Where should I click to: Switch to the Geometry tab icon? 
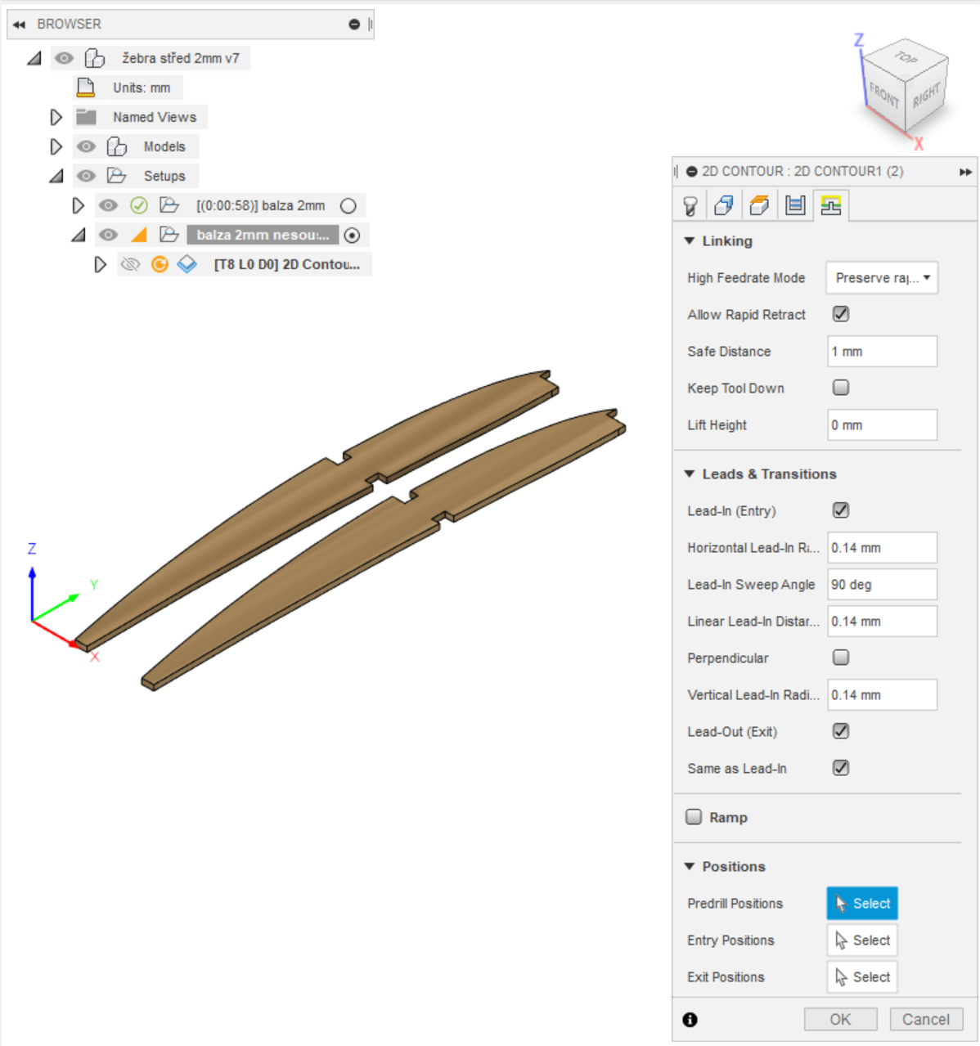(x=724, y=205)
